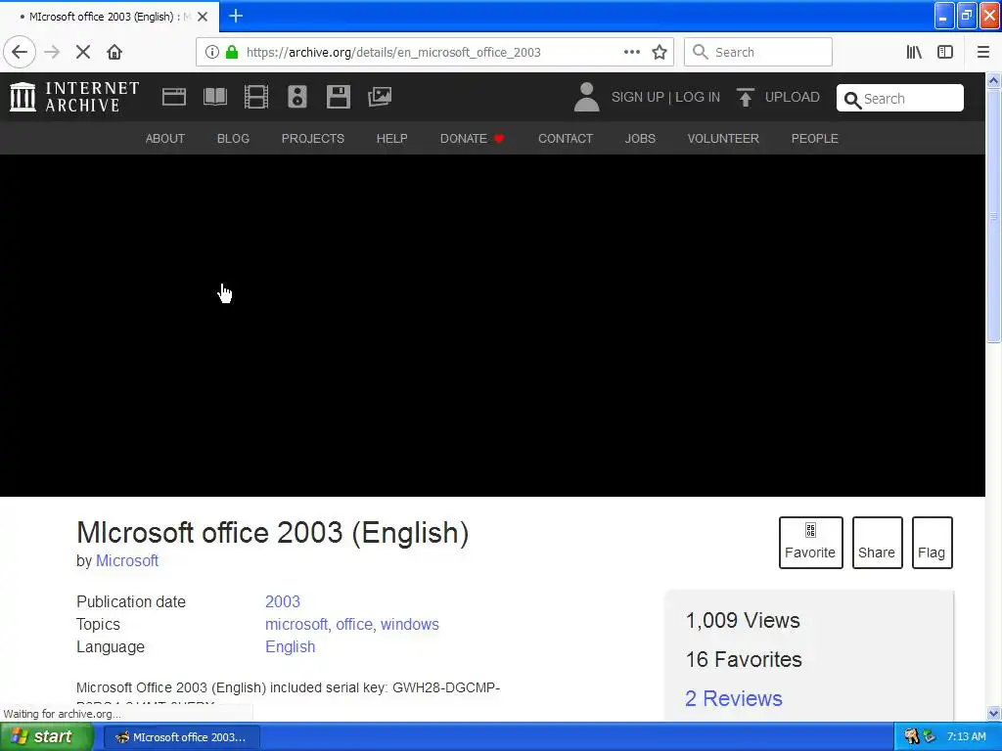Screen dimensions: 1002x751
Task: Click the English language link
Action: tap(290, 647)
